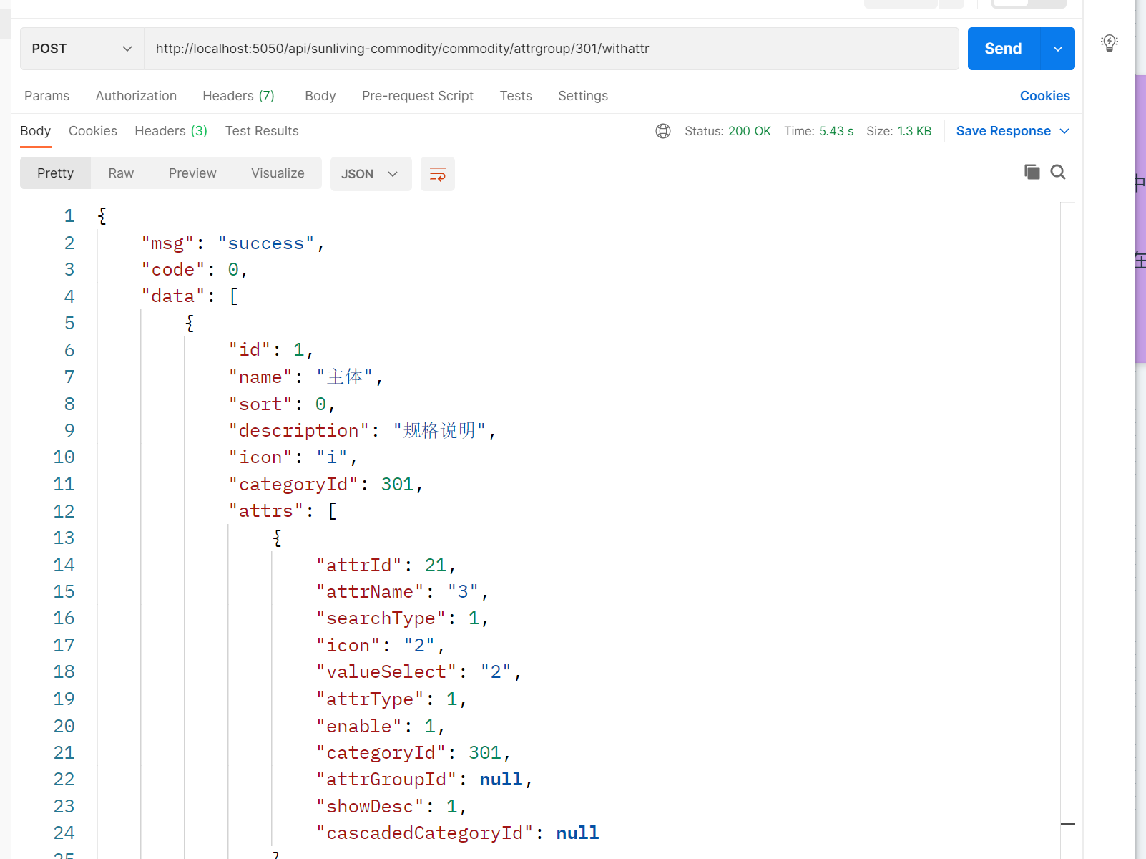Click the "attrs" key on line 12

(x=266, y=511)
